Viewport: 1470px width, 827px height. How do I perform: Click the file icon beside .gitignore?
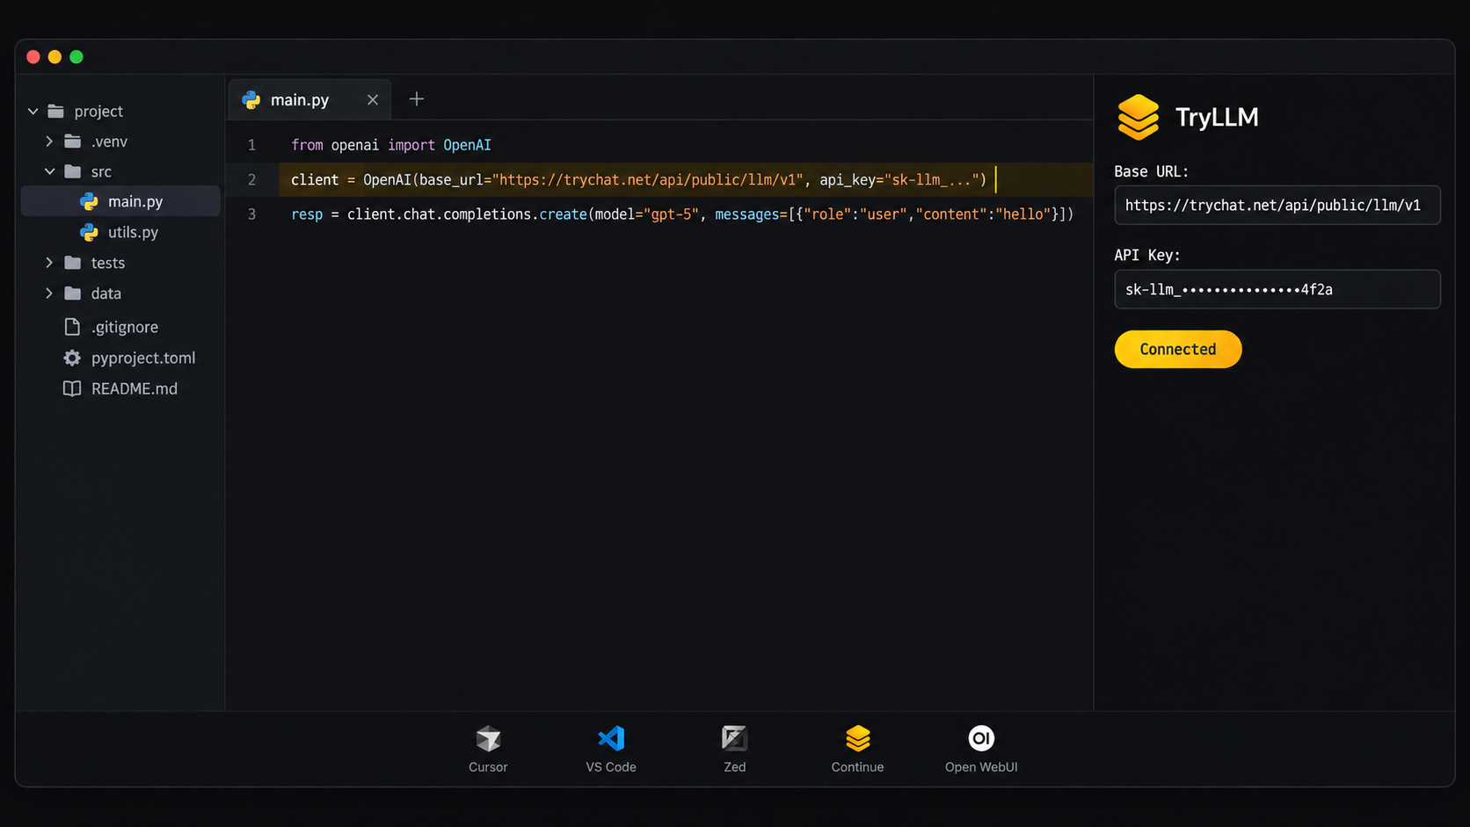[x=72, y=327]
